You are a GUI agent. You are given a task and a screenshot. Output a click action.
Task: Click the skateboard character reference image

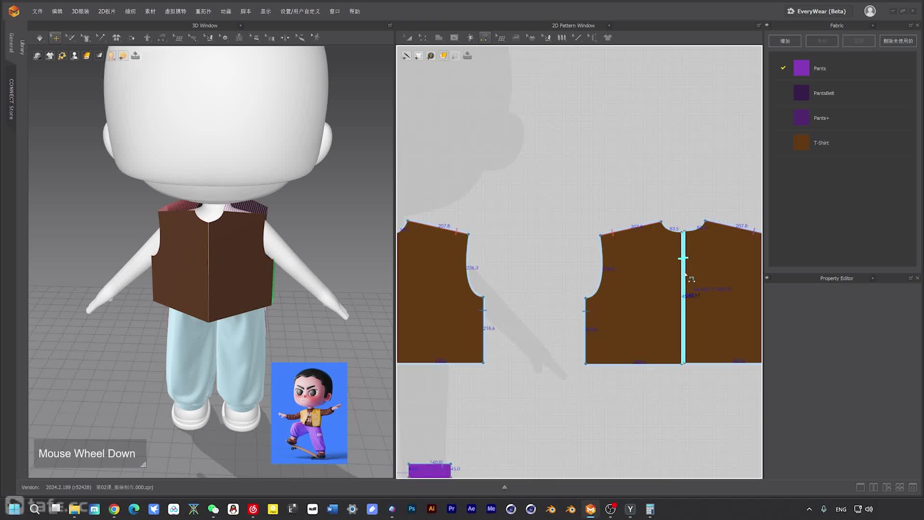point(309,413)
